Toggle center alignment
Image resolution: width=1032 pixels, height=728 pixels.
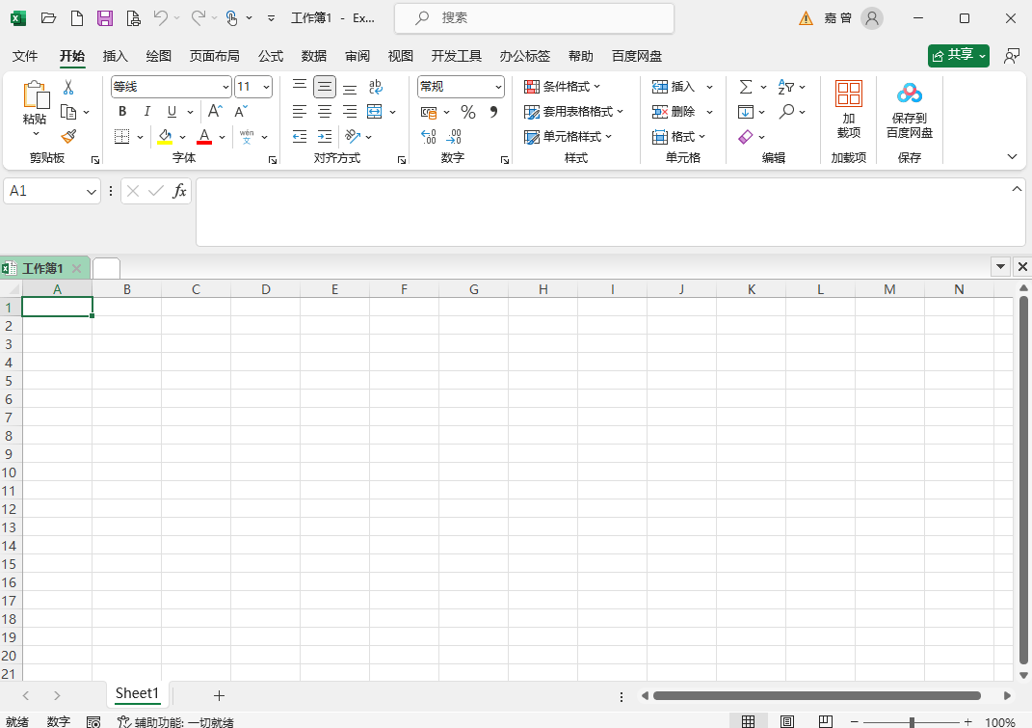324,111
